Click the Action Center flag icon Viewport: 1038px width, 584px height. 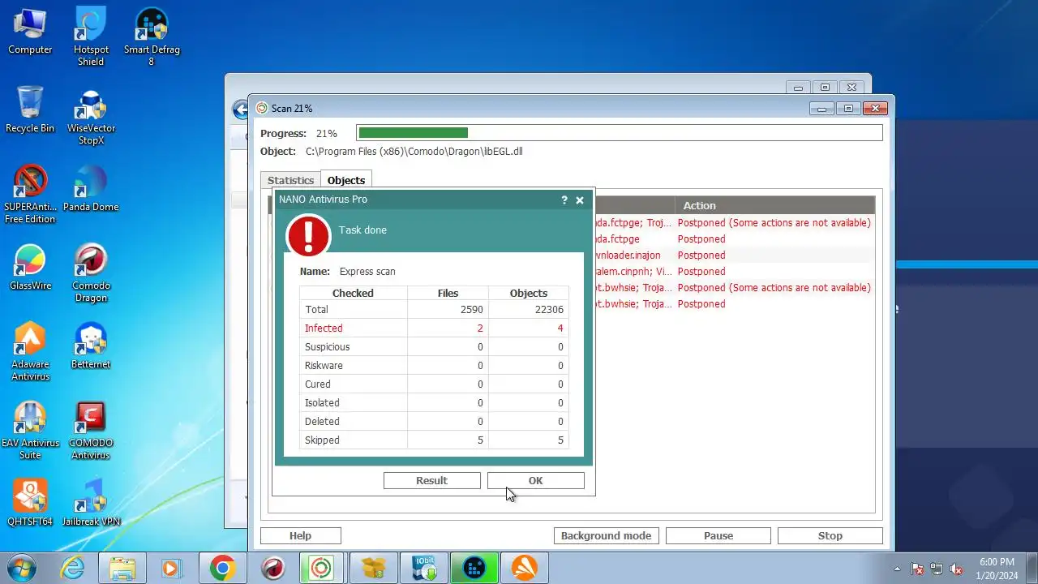tap(917, 569)
